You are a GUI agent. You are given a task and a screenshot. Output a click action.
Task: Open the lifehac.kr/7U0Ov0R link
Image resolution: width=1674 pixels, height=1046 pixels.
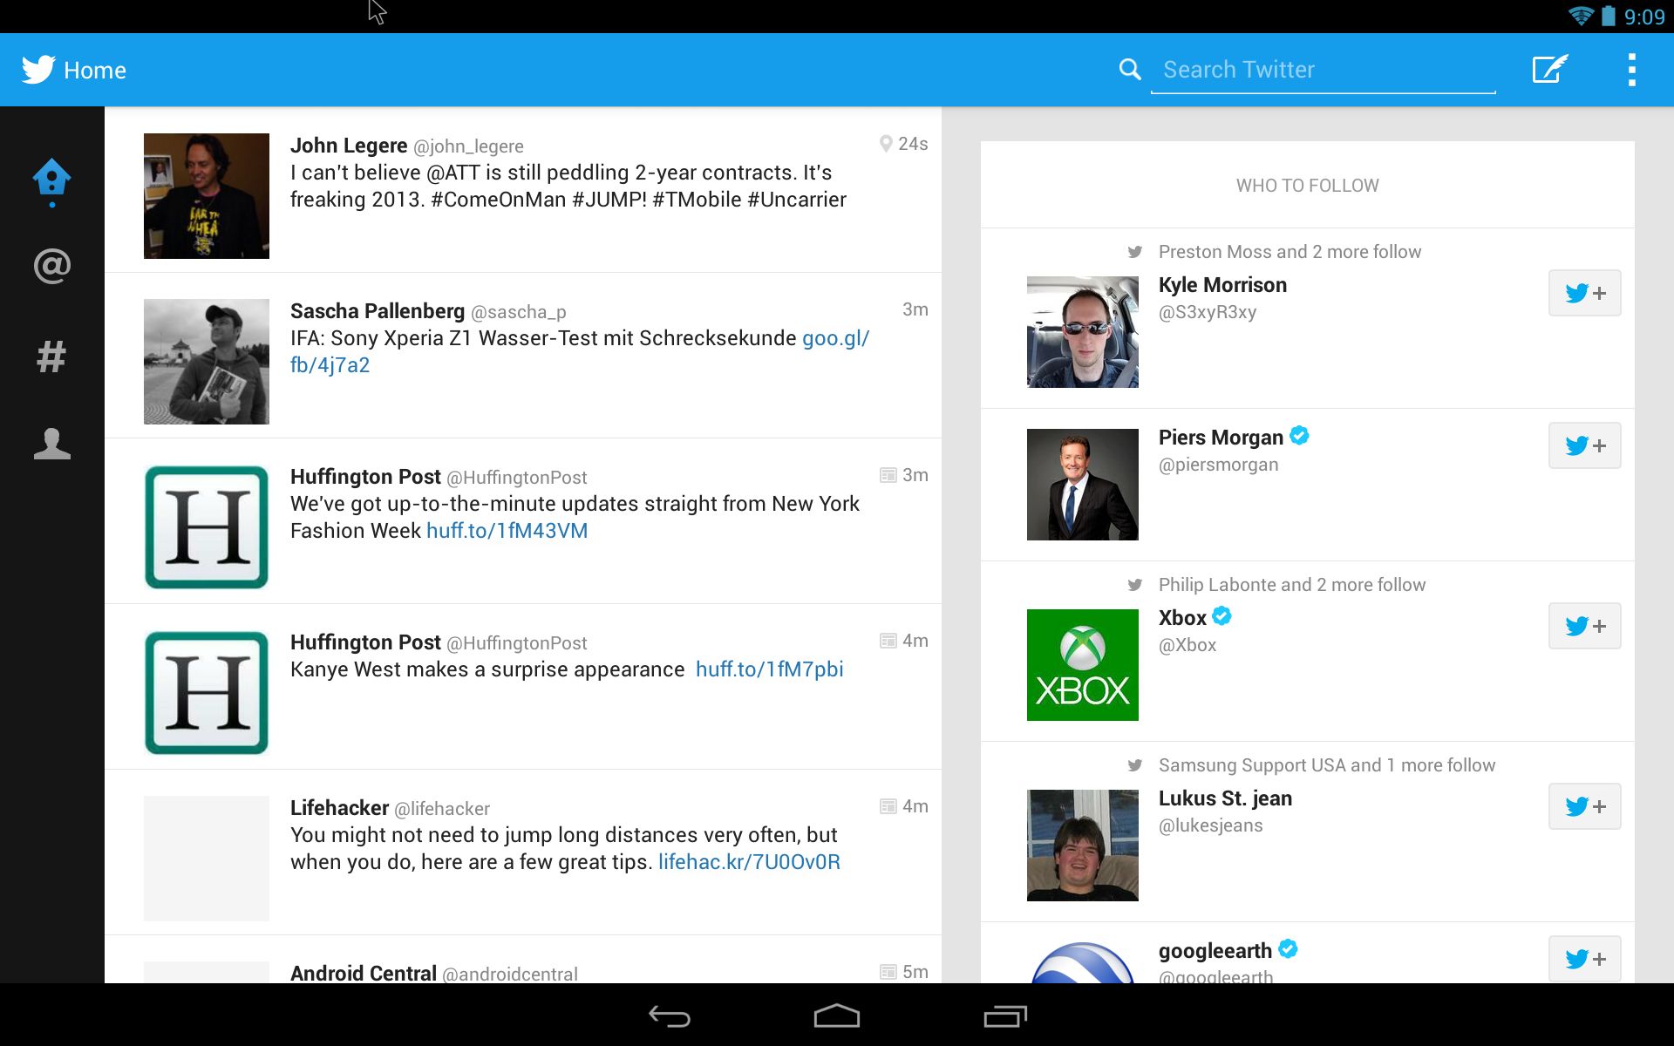coord(749,862)
